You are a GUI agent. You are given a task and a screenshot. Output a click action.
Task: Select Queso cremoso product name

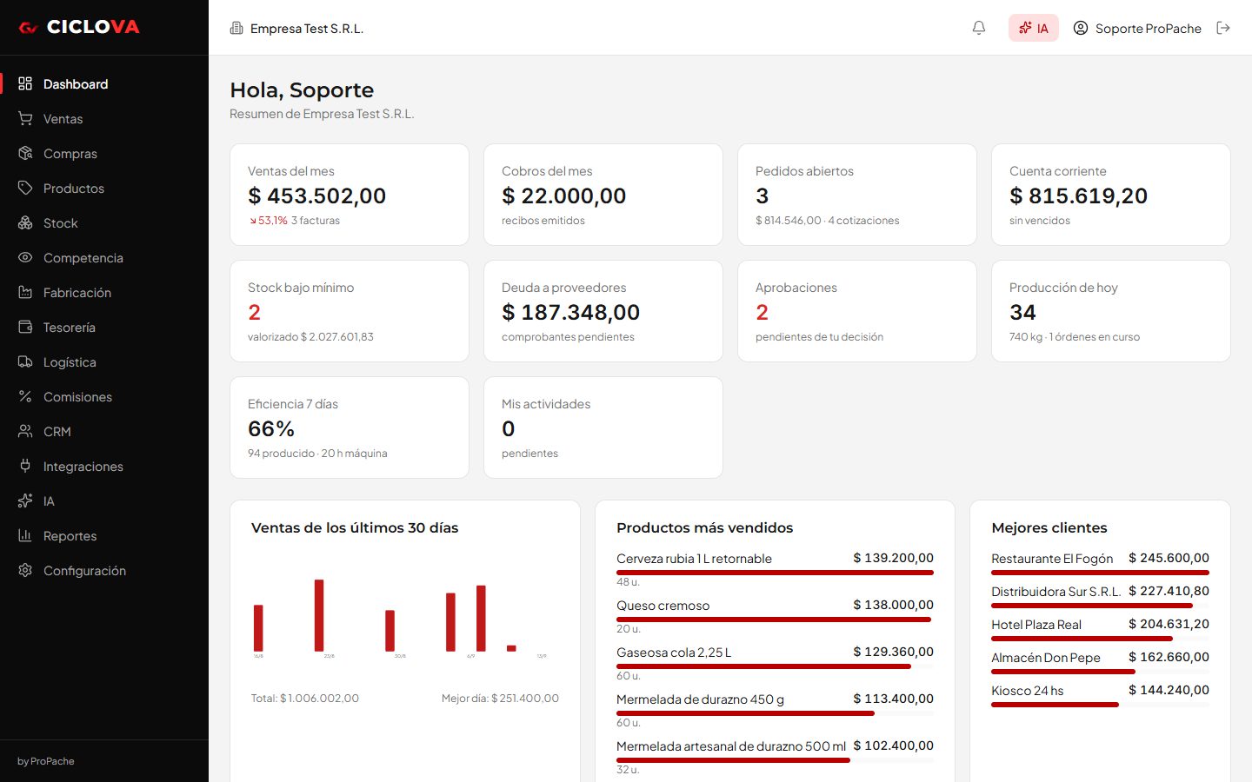663,606
